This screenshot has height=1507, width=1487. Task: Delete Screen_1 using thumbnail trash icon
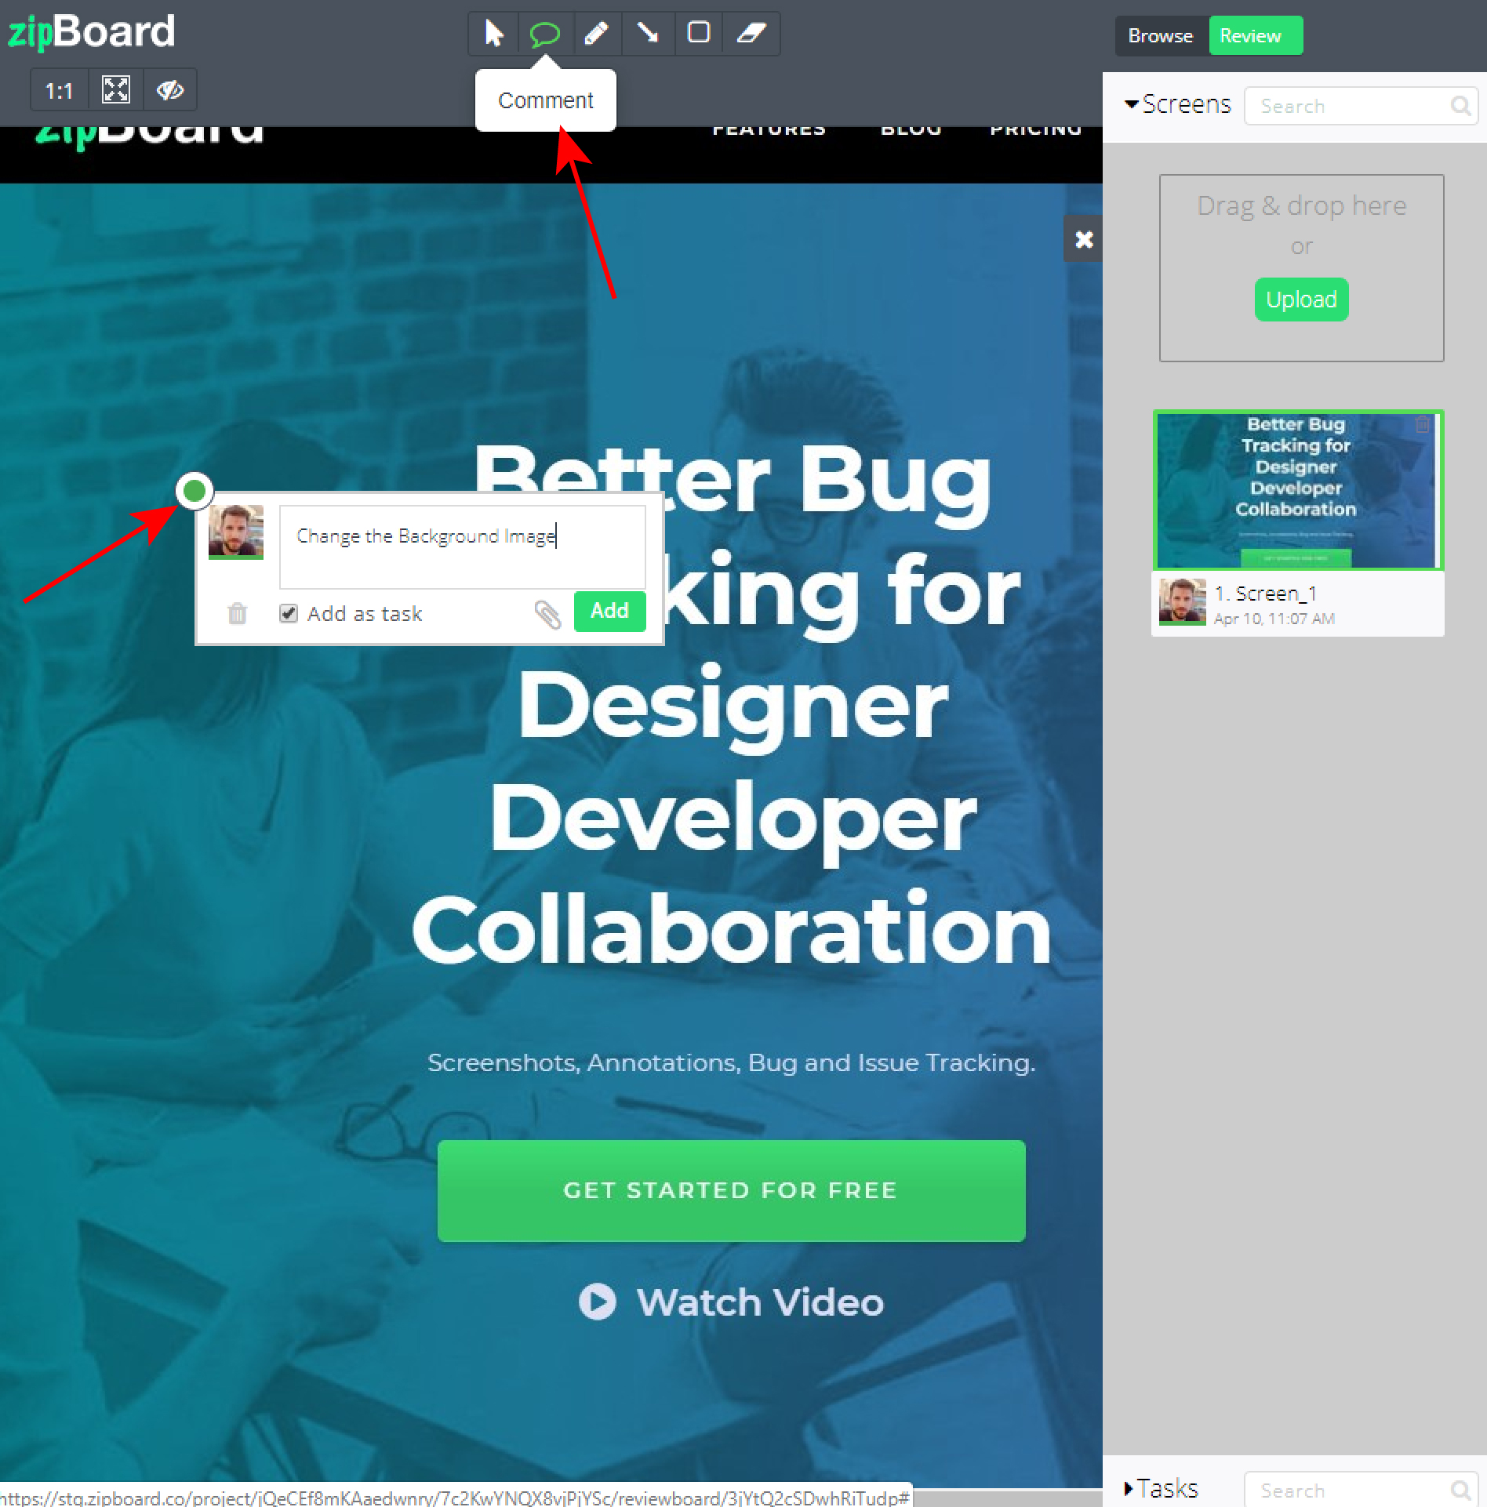coord(1422,424)
